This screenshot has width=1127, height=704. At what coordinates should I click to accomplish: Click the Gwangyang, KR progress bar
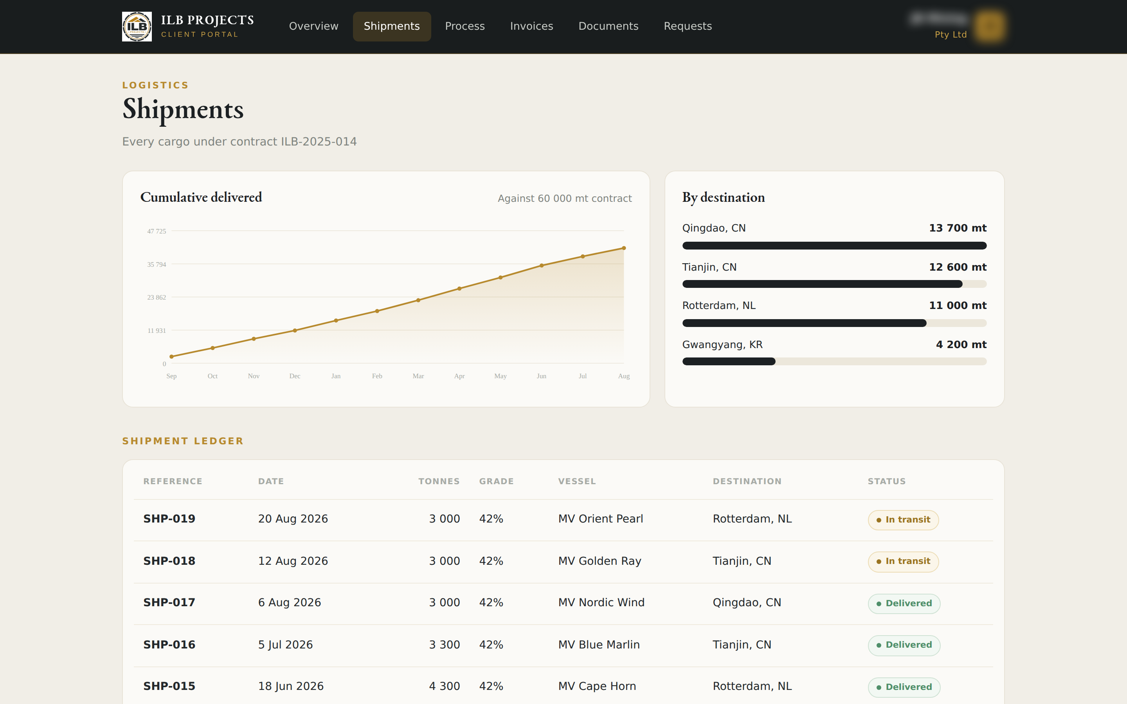pyautogui.click(x=834, y=361)
